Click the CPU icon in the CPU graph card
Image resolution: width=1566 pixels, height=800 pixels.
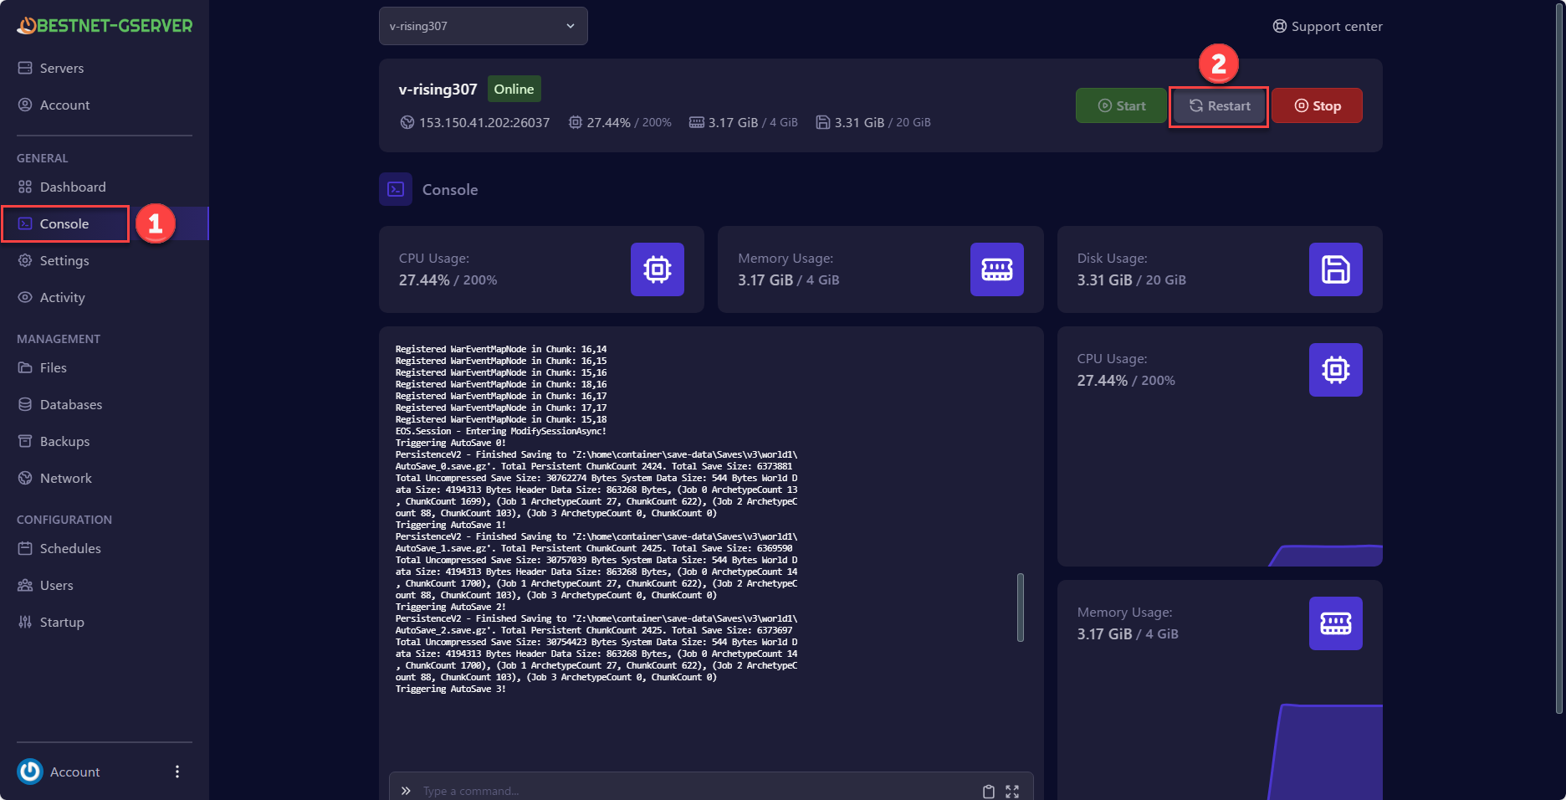point(1336,370)
